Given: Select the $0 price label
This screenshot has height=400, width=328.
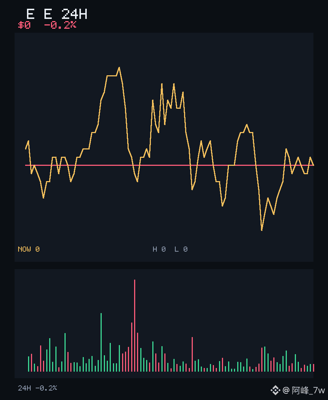Looking at the screenshot, I should (x=24, y=25).
